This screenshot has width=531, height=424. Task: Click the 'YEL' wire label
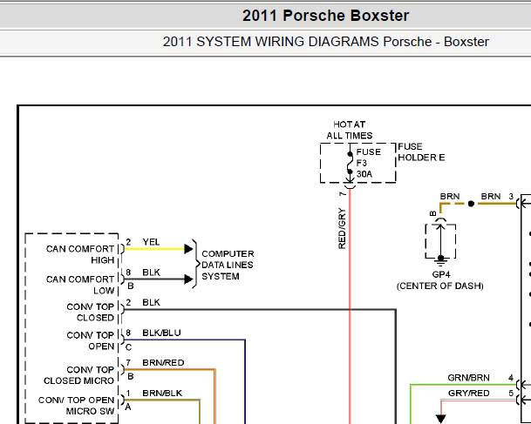pos(151,242)
